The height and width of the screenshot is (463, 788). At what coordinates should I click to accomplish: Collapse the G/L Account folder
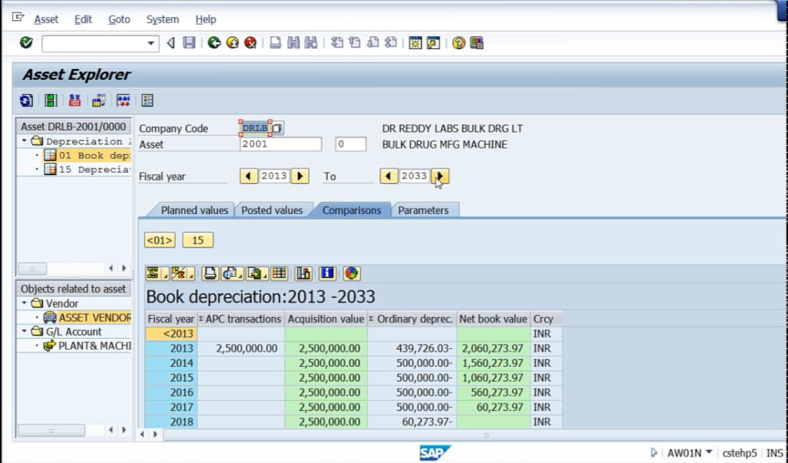[24, 331]
